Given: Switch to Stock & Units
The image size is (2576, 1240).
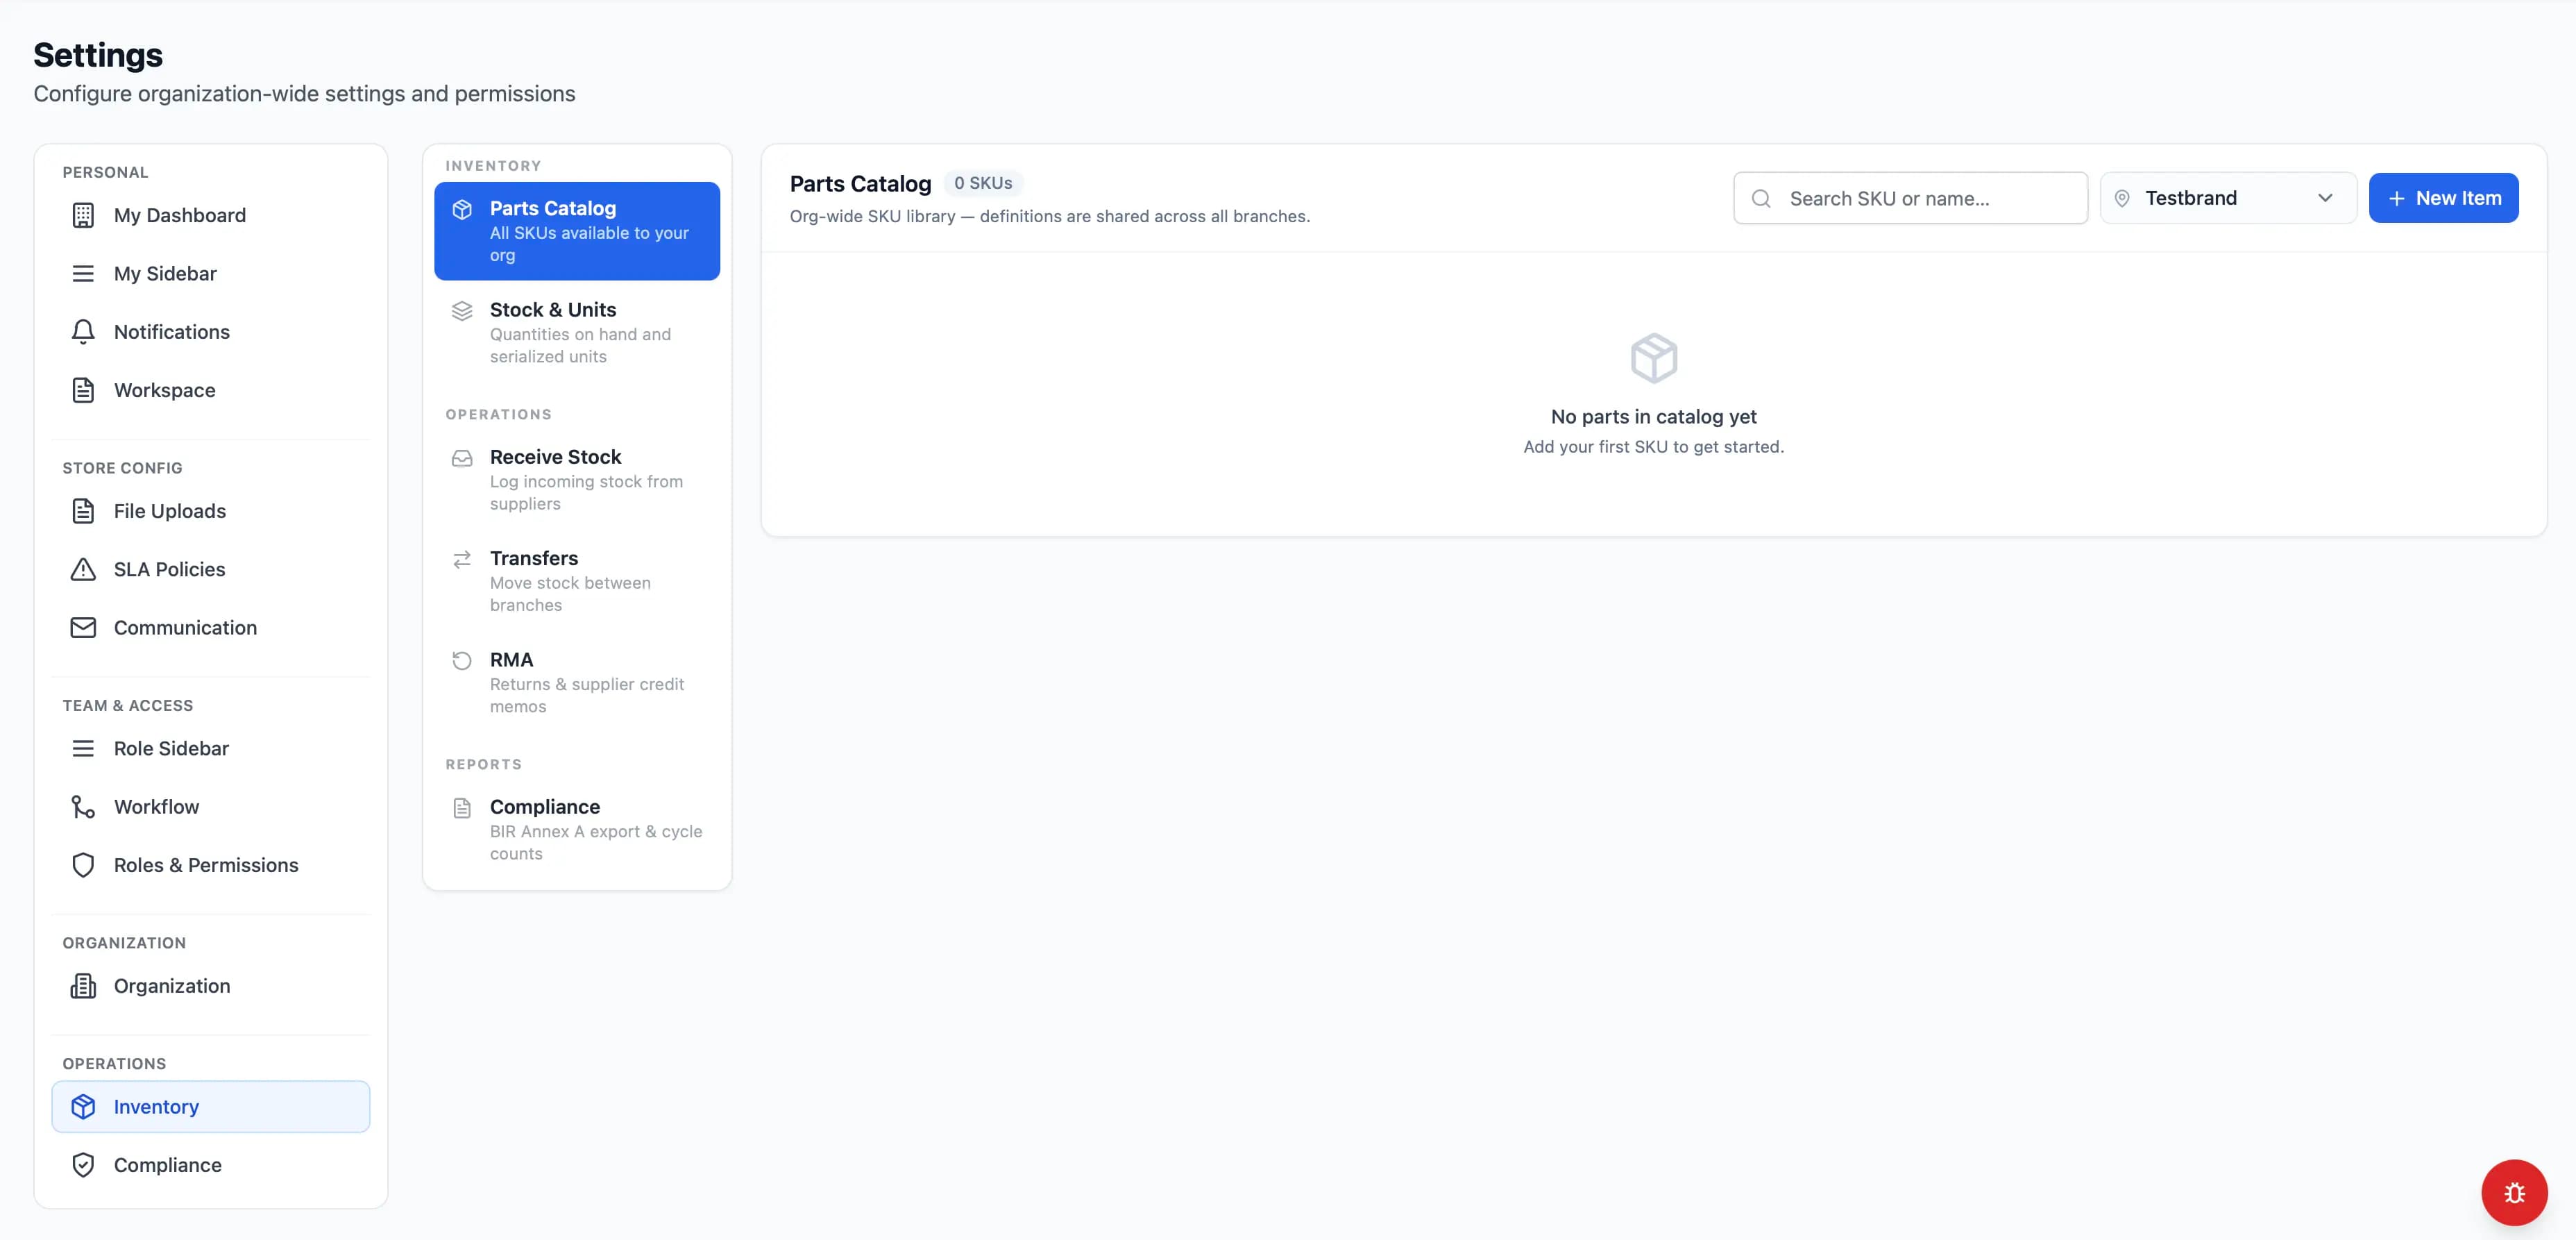Looking at the screenshot, I should 577,333.
